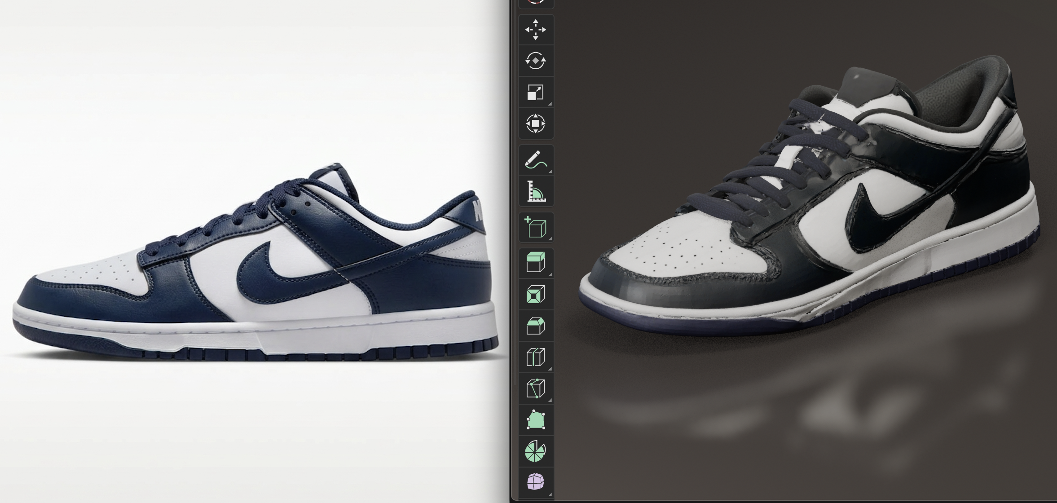Choose the Add Cube tool

[x=536, y=228]
